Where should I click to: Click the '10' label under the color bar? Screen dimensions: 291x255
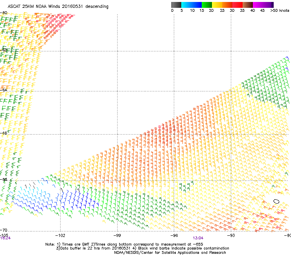click(192, 11)
